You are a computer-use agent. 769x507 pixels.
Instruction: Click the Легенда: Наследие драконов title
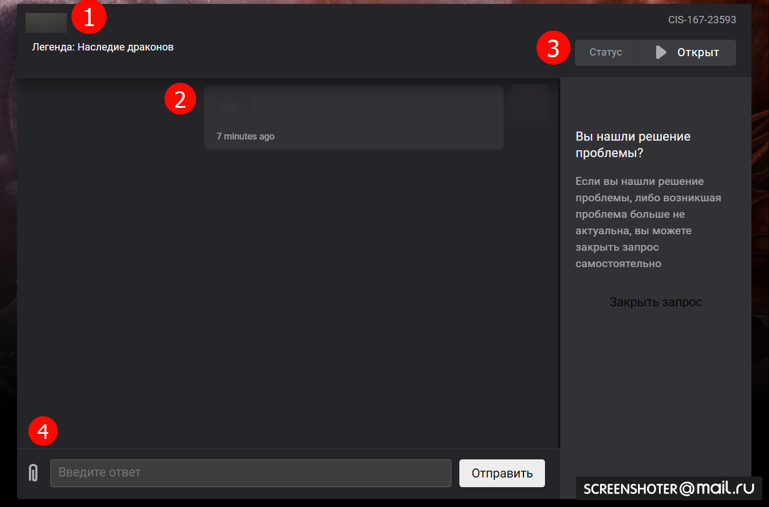pos(103,47)
